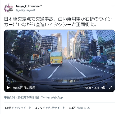Viewport: 119px width, 114px height.
Task: Click the 0:00 / 0:26 time display
Action: pyautogui.click(x=92, y=88)
